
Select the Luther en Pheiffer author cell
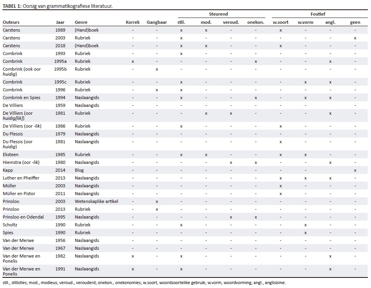(x=21, y=178)
